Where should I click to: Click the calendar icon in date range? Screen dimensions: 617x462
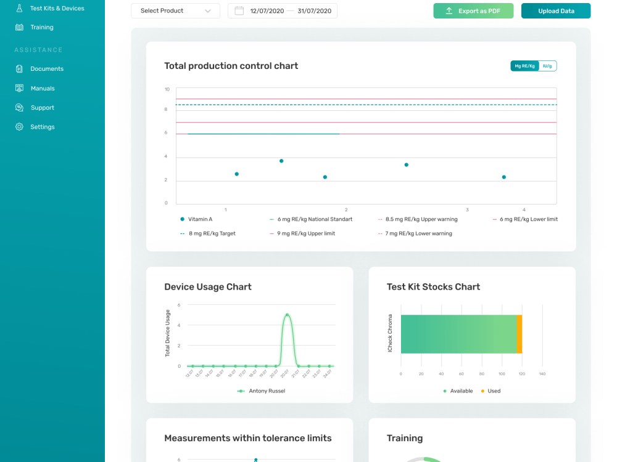pyautogui.click(x=239, y=10)
